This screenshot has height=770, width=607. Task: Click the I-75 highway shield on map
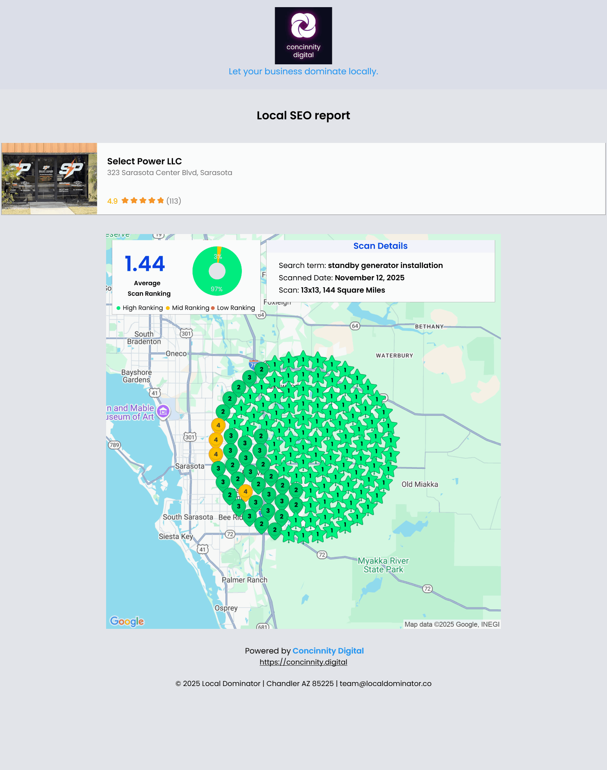[x=253, y=365]
